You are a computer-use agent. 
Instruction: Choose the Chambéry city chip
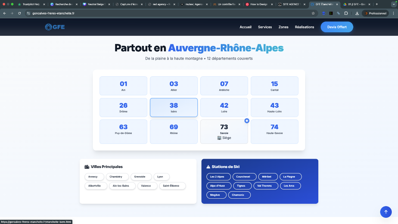click(116, 177)
